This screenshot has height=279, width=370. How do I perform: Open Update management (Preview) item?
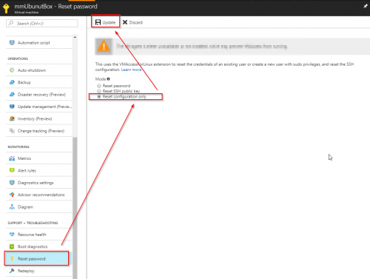tap(39, 107)
